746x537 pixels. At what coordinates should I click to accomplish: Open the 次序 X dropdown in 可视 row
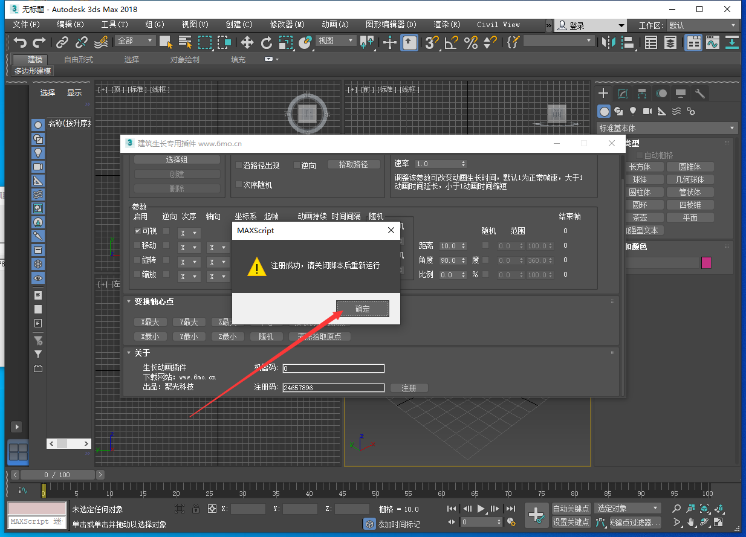[189, 233]
